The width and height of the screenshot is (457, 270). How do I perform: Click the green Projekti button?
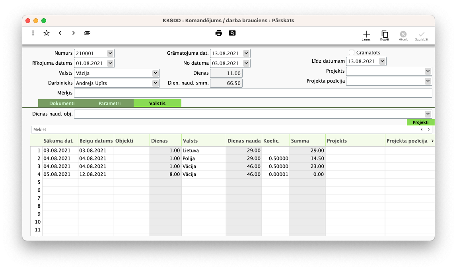click(420, 122)
